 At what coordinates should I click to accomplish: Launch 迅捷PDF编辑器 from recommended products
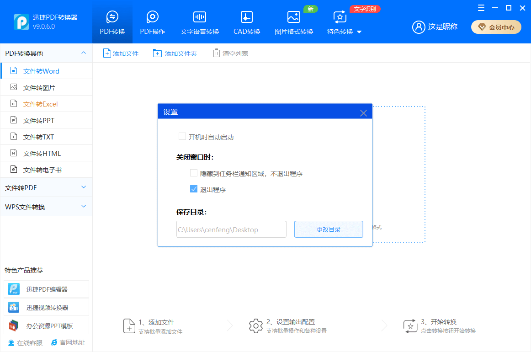46,289
